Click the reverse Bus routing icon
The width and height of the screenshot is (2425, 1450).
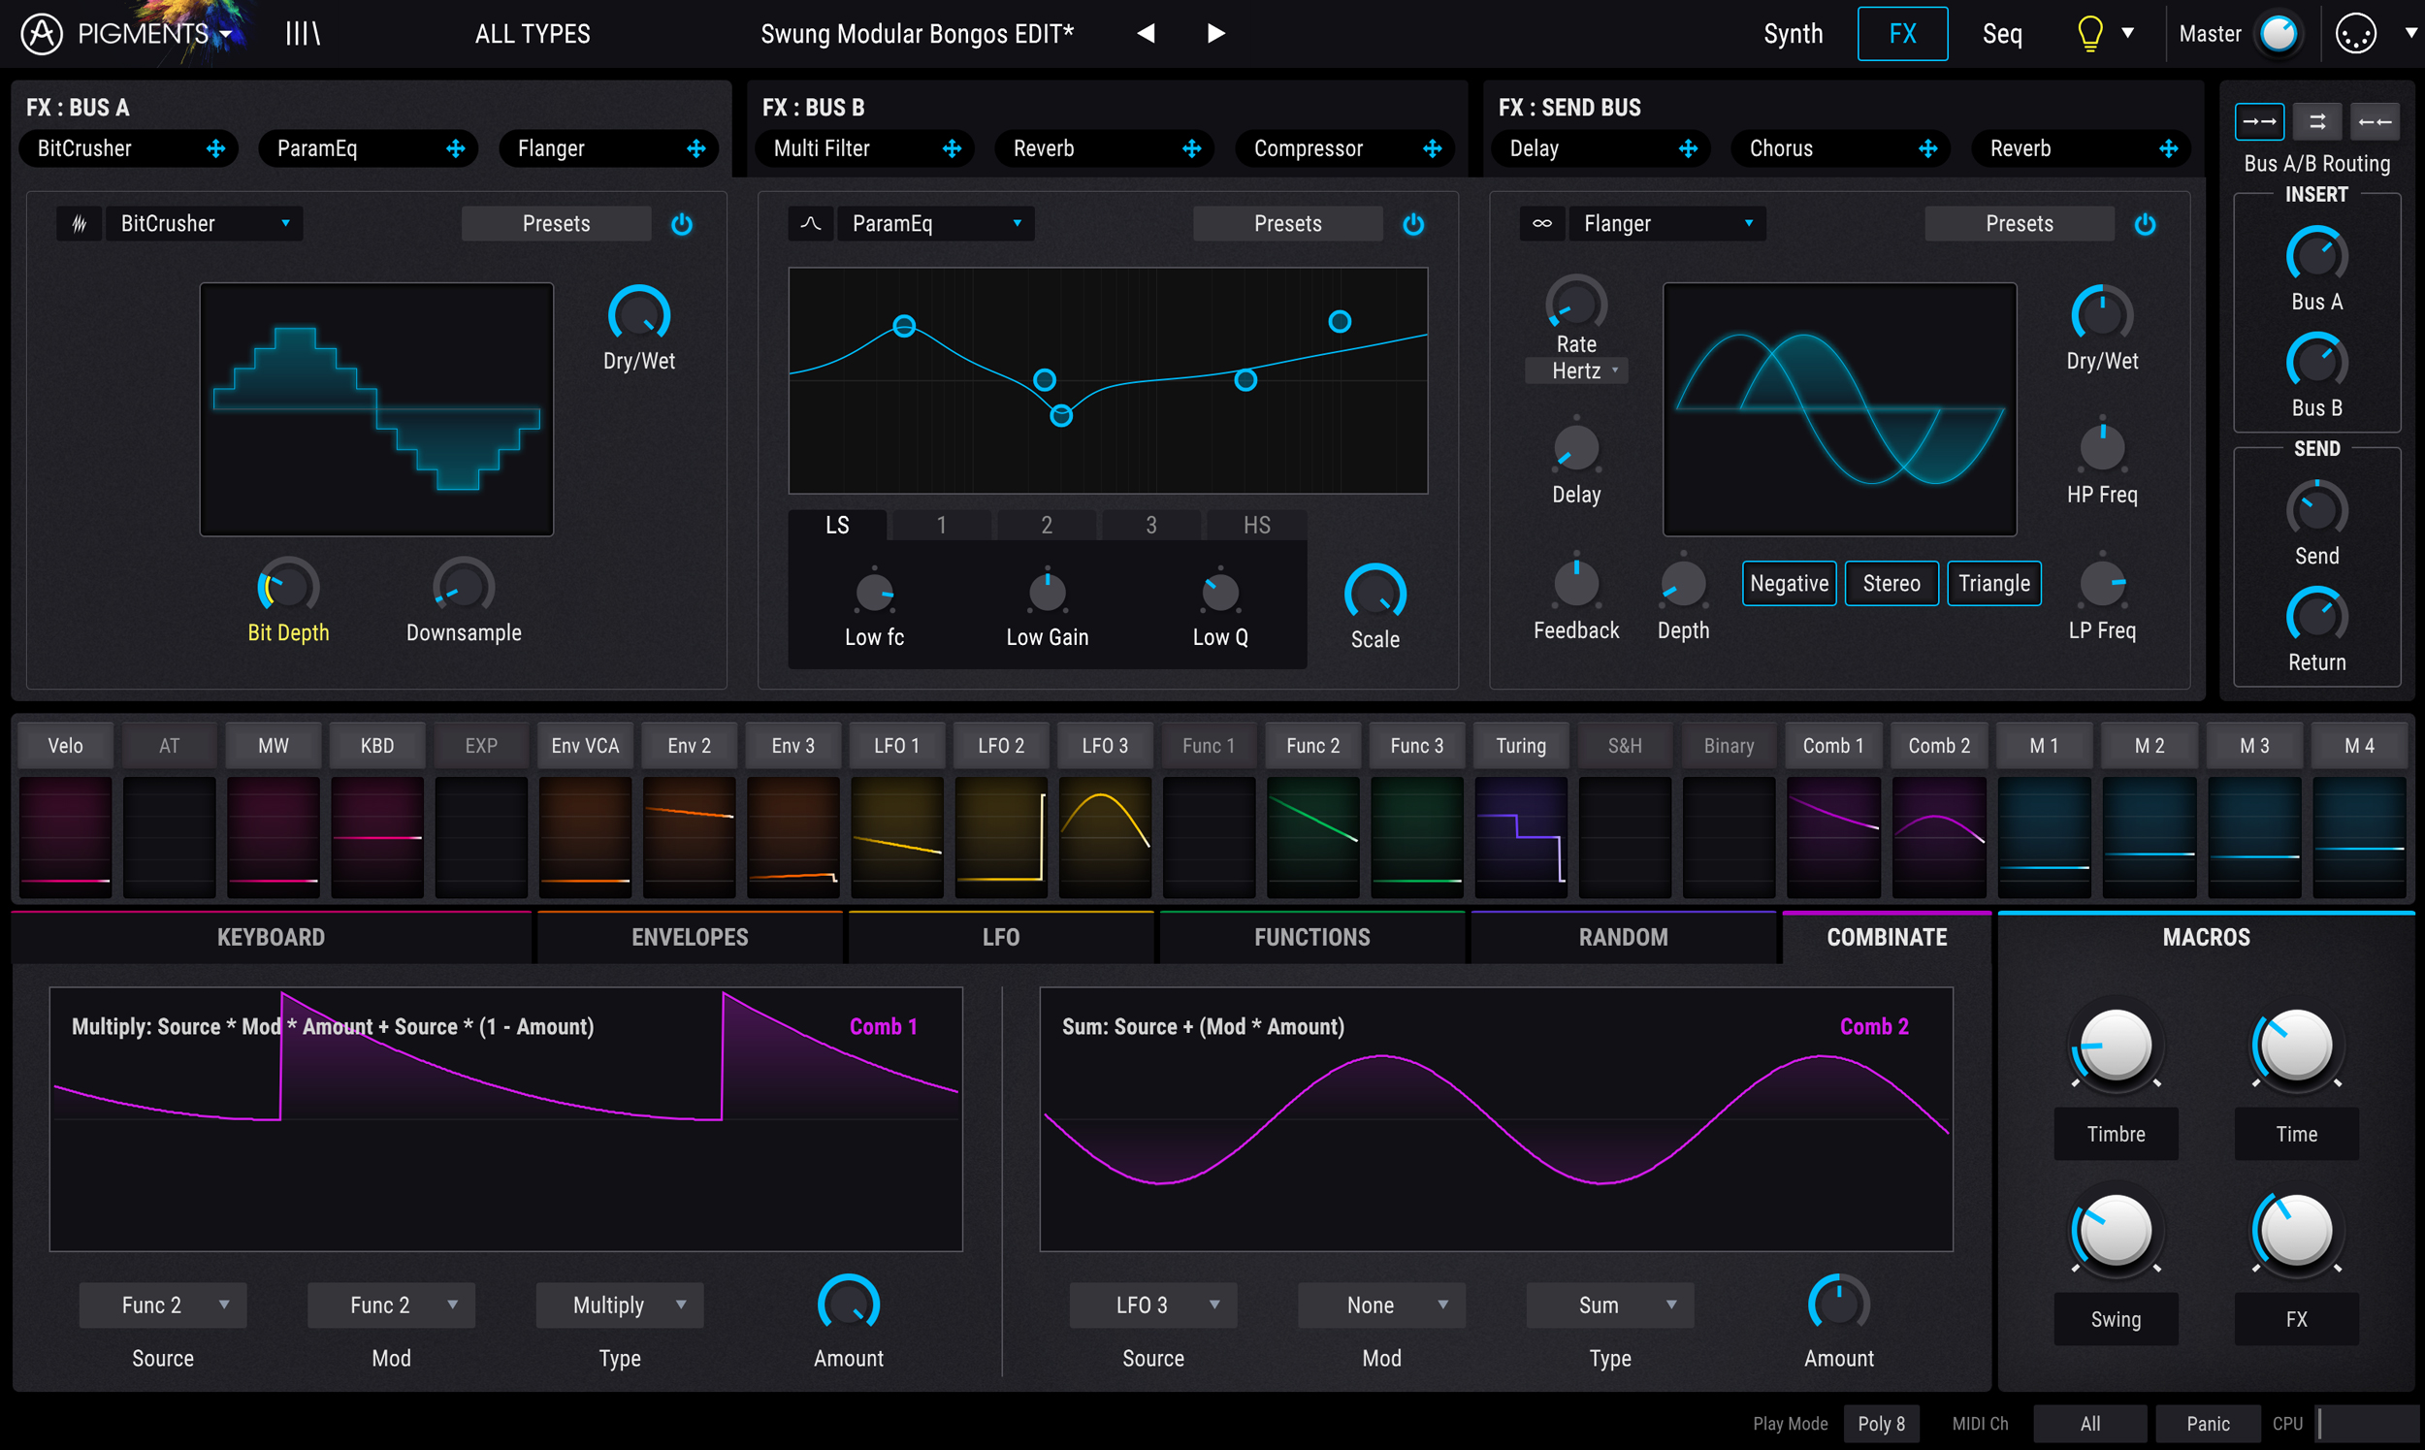2375,122
